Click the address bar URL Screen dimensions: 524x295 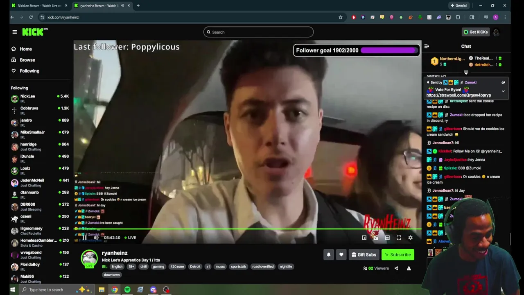tap(63, 17)
